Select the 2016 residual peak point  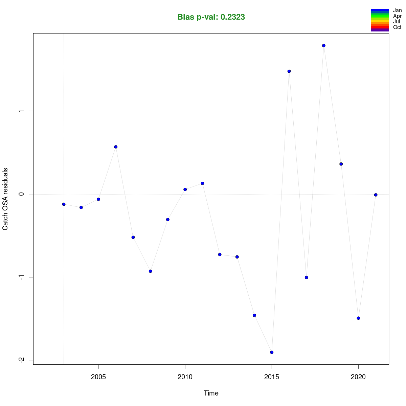(289, 71)
